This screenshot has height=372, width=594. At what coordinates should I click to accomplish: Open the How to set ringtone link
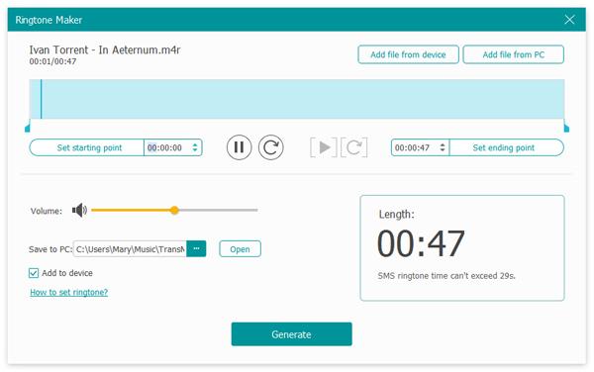[69, 292]
